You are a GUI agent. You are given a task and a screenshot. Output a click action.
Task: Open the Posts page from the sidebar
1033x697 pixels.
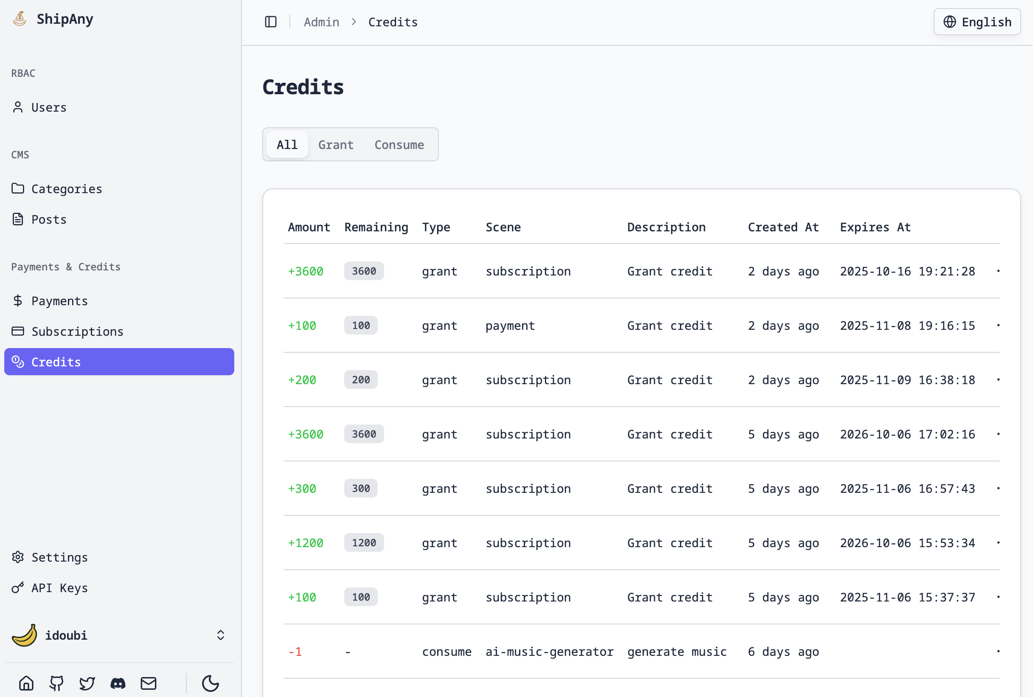(48, 219)
